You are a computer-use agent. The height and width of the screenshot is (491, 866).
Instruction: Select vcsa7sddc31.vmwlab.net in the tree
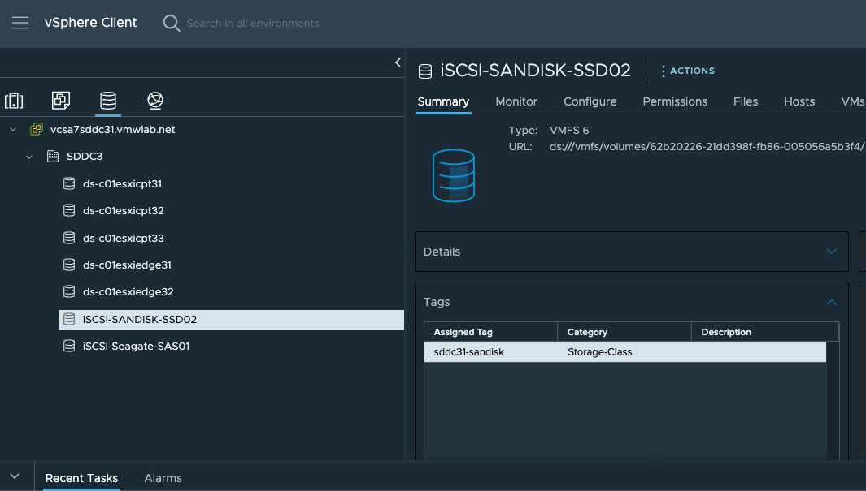click(x=112, y=130)
